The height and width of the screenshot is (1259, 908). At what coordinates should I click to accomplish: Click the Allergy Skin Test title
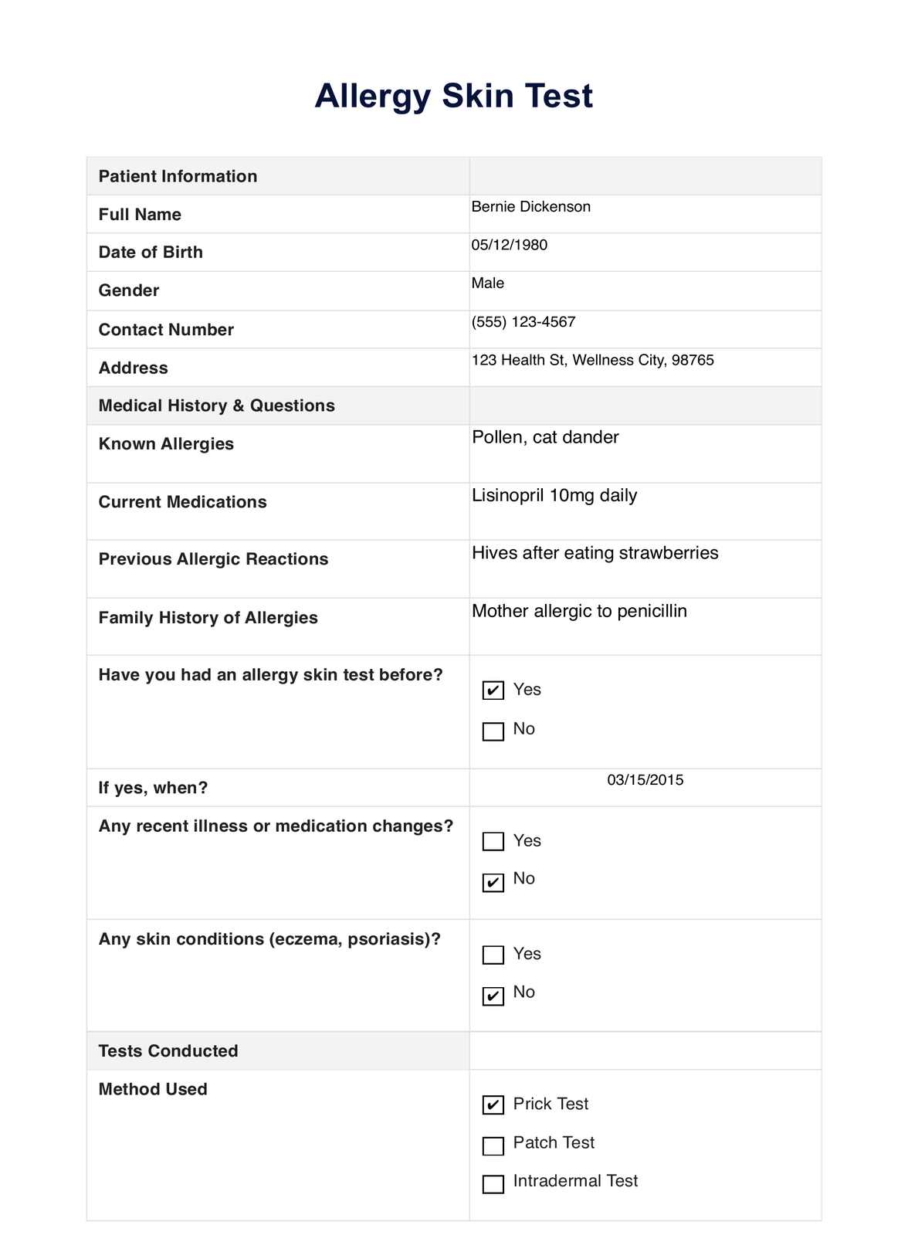point(454,96)
